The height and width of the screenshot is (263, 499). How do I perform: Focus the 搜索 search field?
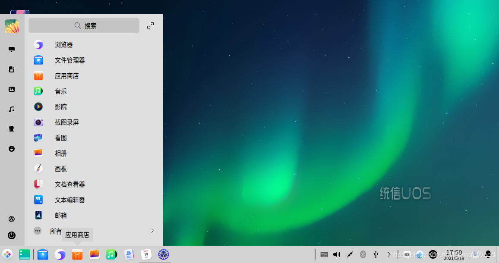pos(84,25)
